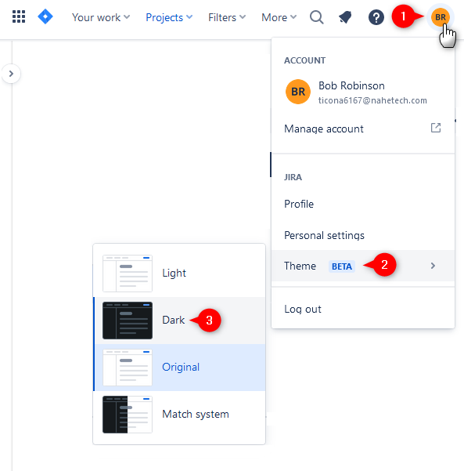The height and width of the screenshot is (471, 464).
Task: Select the Match system theme option
Action: tap(179, 415)
